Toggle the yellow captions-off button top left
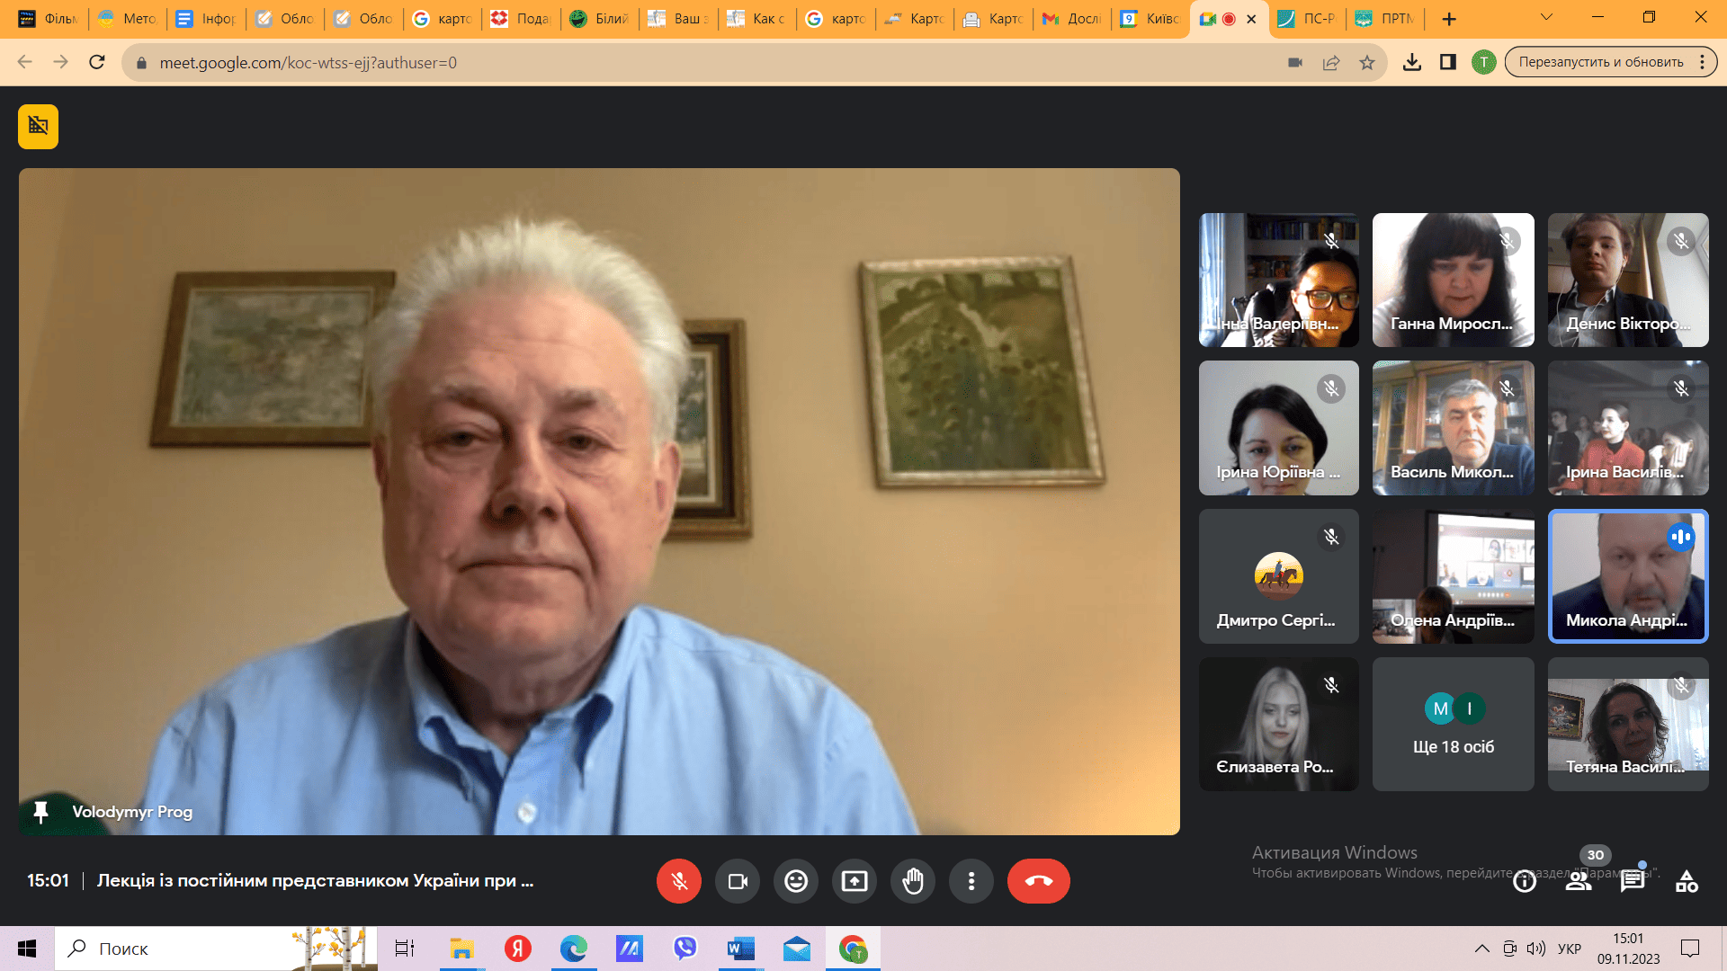Viewport: 1727px width, 971px height. click(x=38, y=126)
